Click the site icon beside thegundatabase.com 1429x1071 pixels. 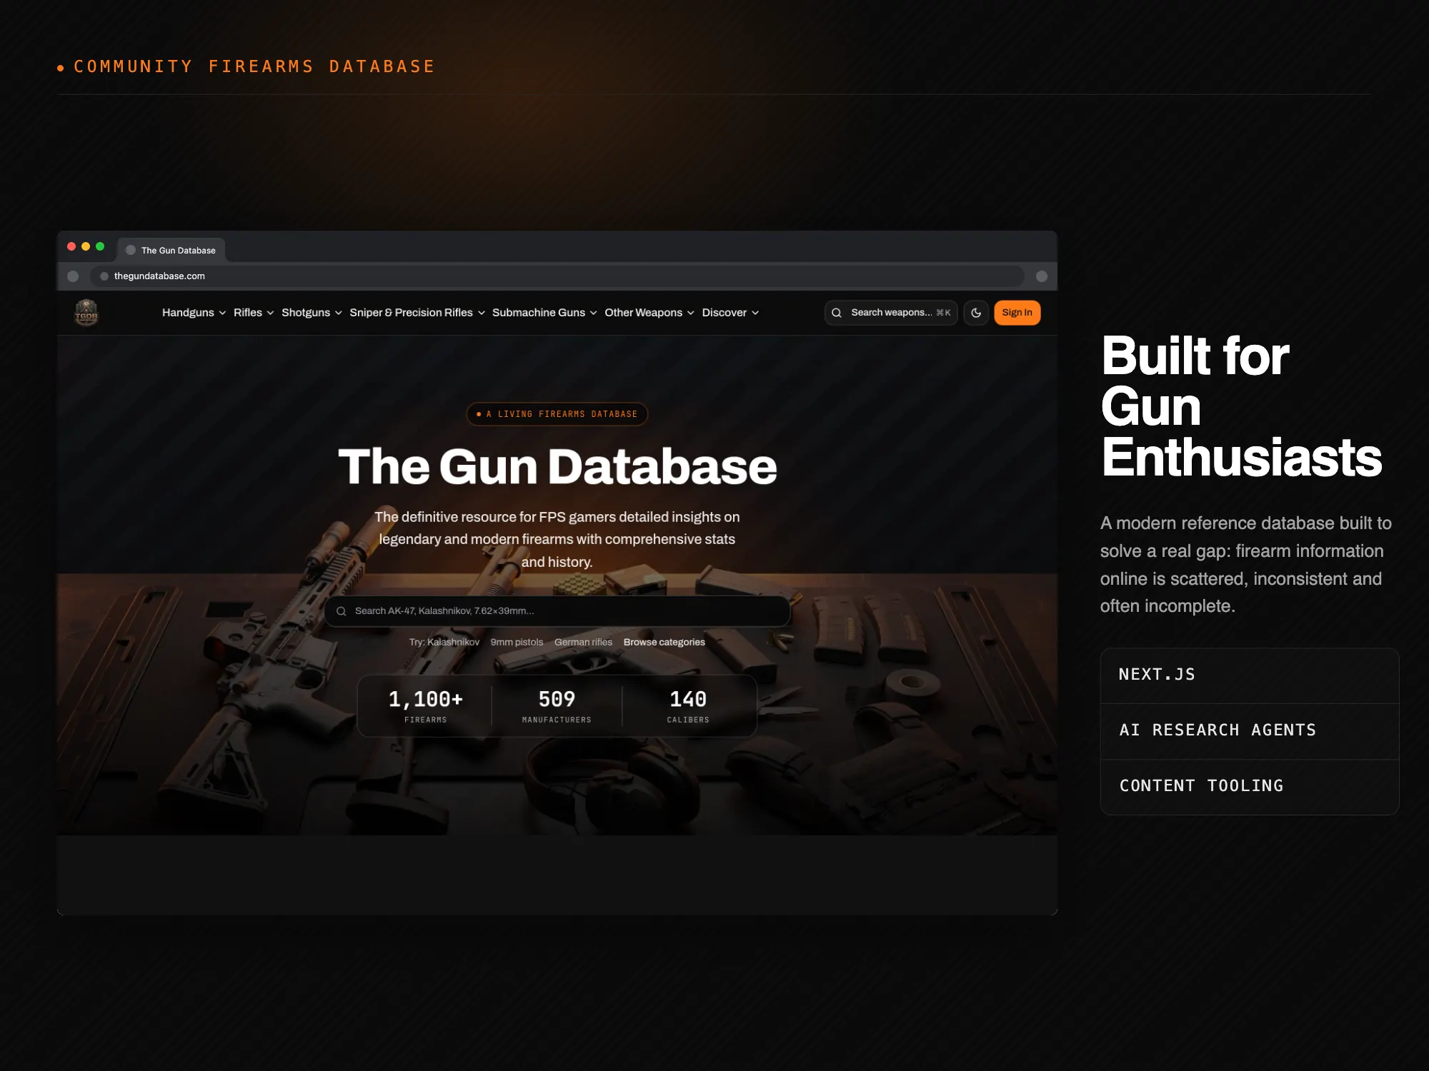tap(104, 276)
